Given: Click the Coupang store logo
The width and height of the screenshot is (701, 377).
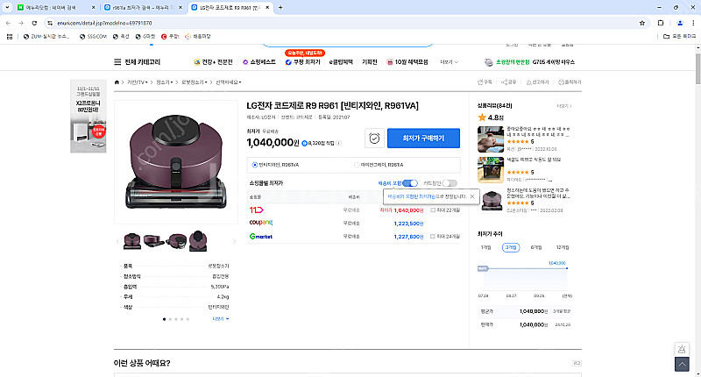Looking at the screenshot, I should pyautogui.click(x=261, y=223).
